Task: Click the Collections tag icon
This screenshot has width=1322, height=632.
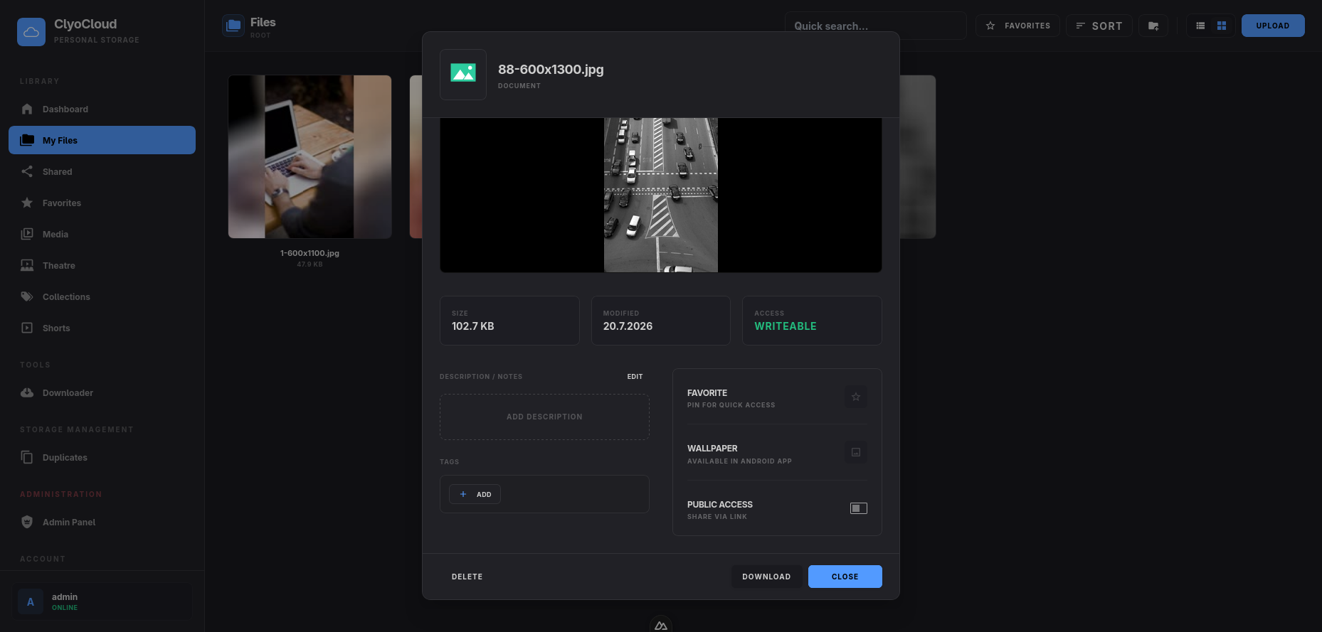Action: pyautogui.click(x=27, y=296)
